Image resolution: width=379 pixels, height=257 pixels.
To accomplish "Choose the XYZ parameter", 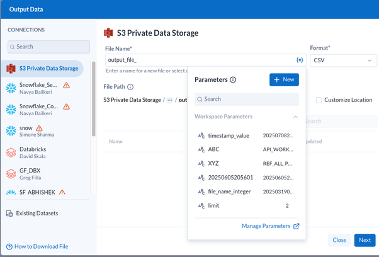I will 247,164.
